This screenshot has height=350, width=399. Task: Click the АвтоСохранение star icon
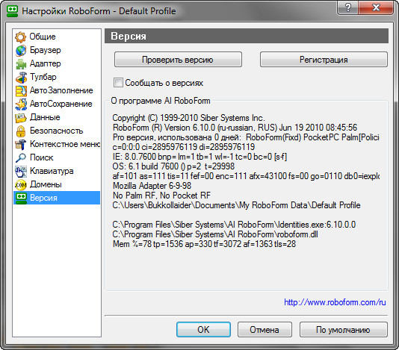21,104
